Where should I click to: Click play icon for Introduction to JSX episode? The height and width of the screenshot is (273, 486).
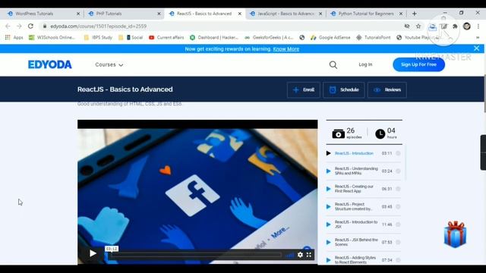[x=329, y=224]
